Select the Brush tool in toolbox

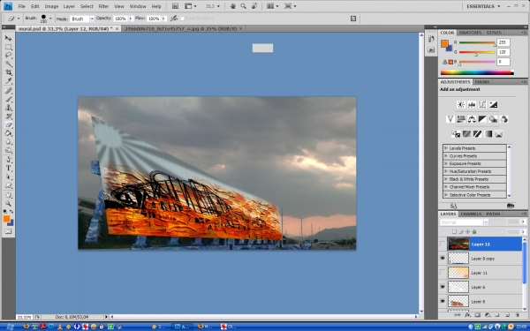(8, 99)
